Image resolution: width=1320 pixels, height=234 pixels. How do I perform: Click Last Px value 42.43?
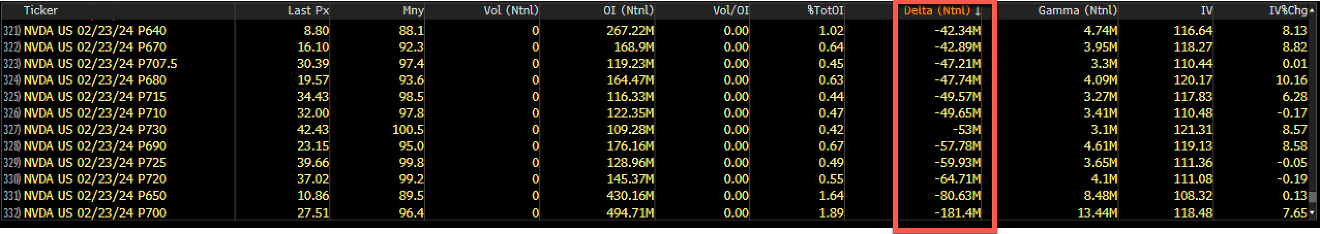pyautogui.click(x=313, y=129)
